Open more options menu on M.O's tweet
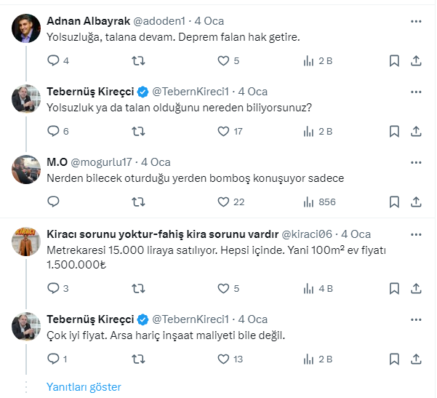437x398 pixels. click(x=416, y=162)
